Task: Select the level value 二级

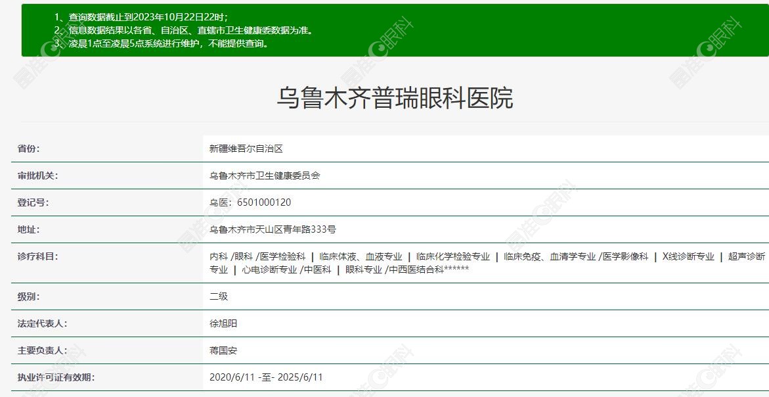Action: point(219,296)
